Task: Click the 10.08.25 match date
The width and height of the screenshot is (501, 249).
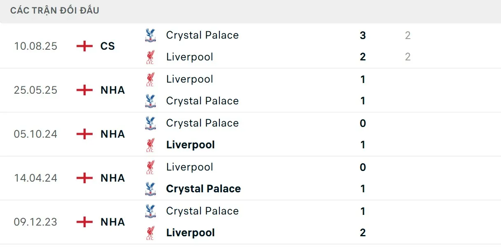Action: click(36, 46)
